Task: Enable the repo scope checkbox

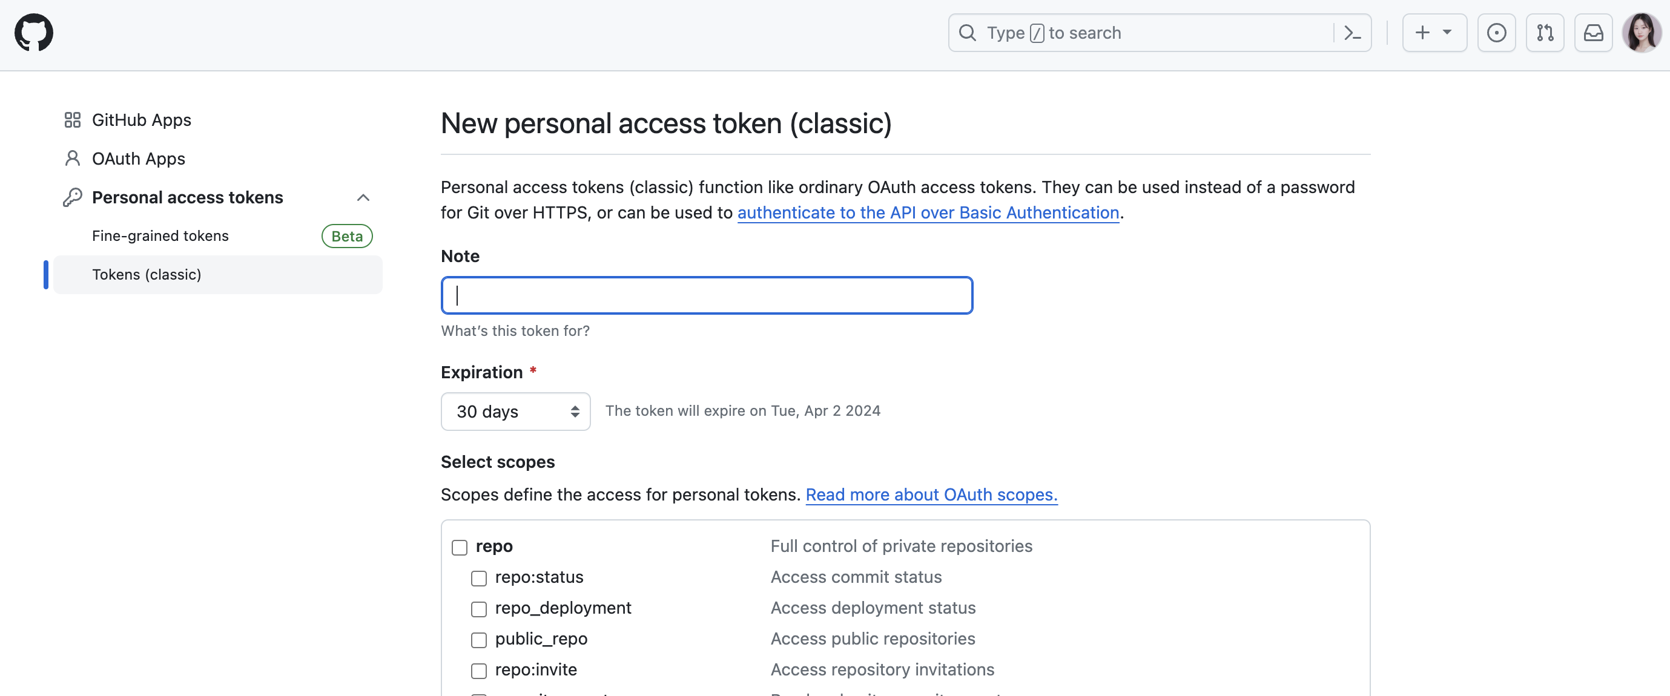Action: [460, 547]
